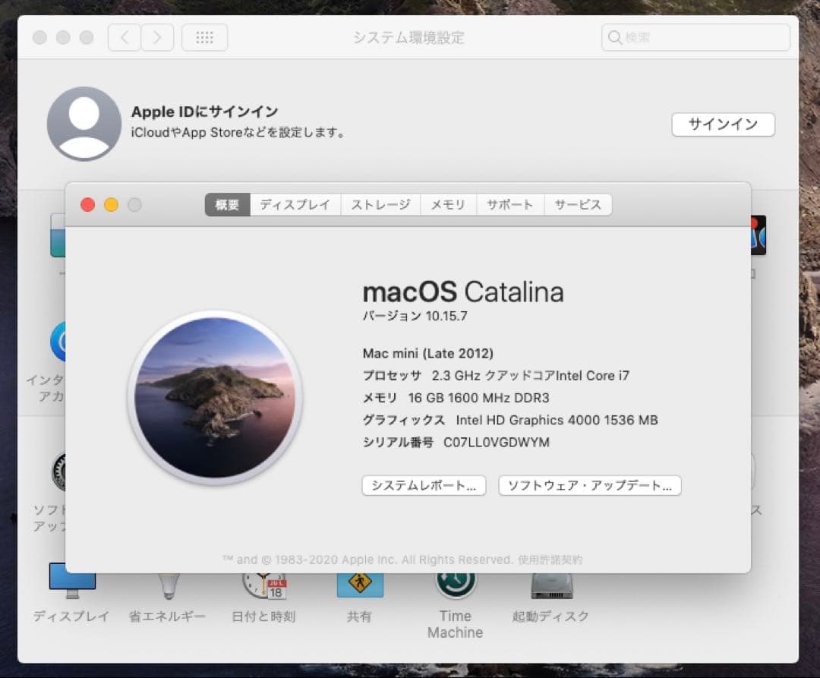Click the サインイン button

tap(722, 124)
